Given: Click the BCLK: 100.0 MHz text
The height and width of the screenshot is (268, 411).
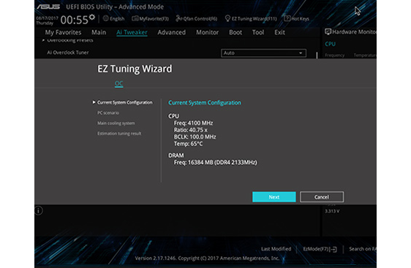Looking at the screenshot, I should click(195, 137).
